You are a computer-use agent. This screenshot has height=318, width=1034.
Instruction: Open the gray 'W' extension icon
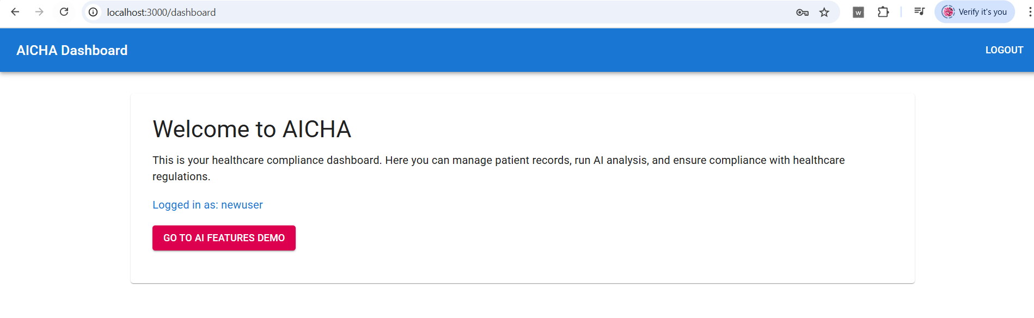point(858,12)
